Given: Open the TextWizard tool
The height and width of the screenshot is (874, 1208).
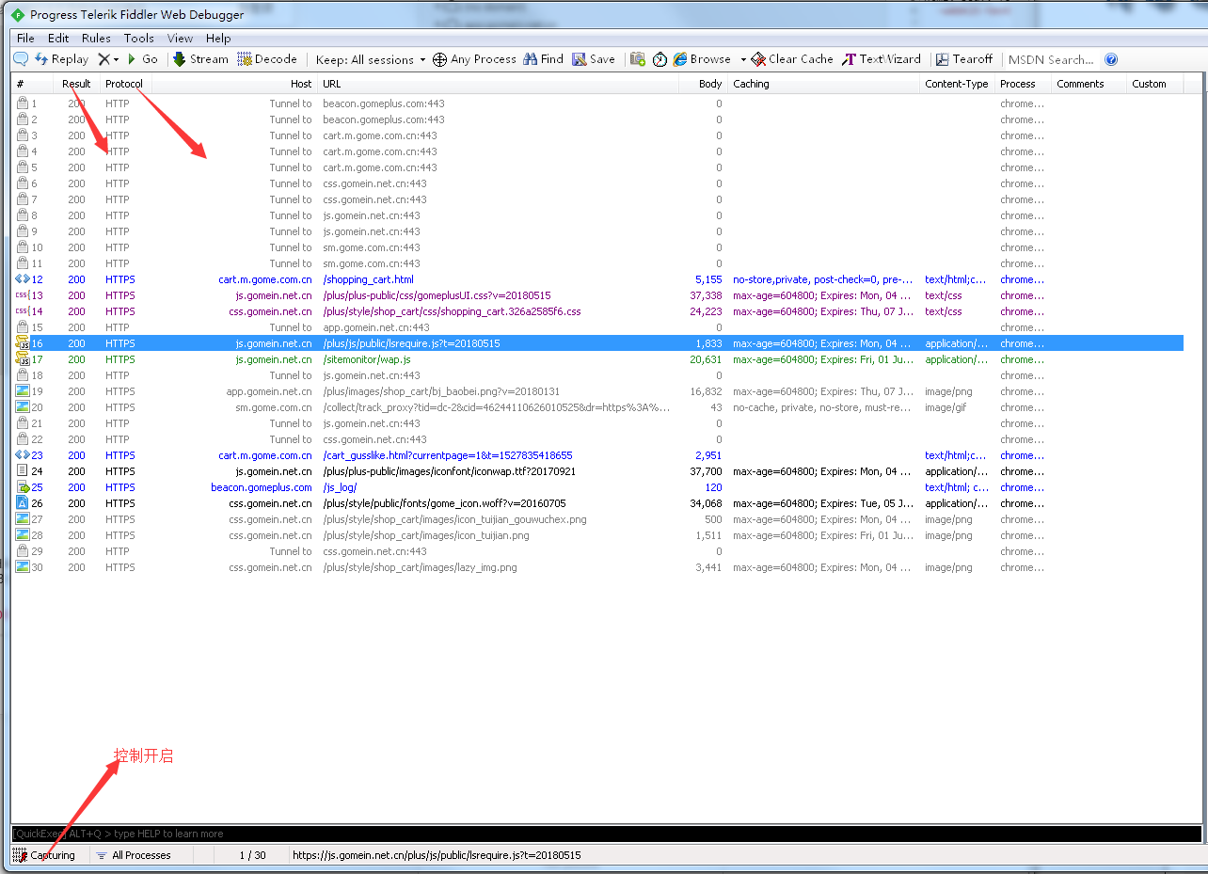Looking at the screenshot, I should (x=882, y=59).
